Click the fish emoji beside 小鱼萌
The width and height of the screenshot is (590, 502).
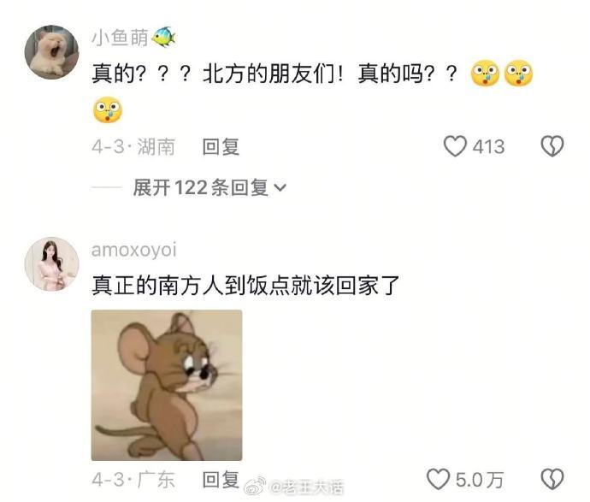pos(163,37)
